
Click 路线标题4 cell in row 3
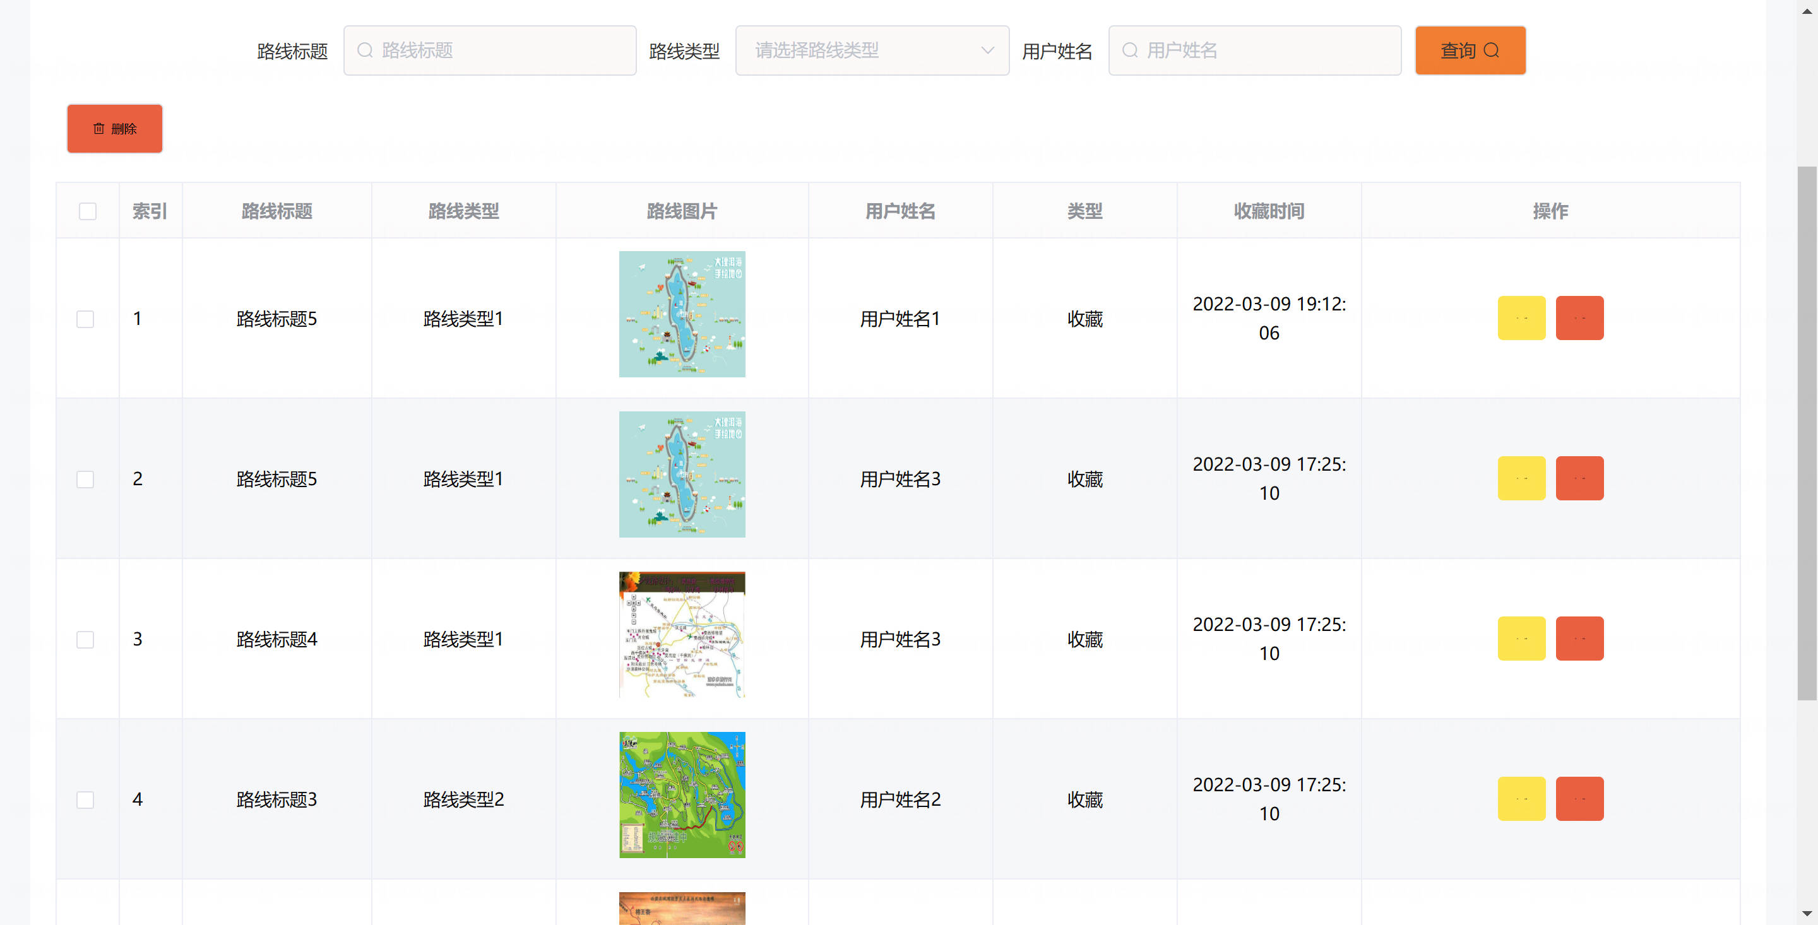click(276, 639)
